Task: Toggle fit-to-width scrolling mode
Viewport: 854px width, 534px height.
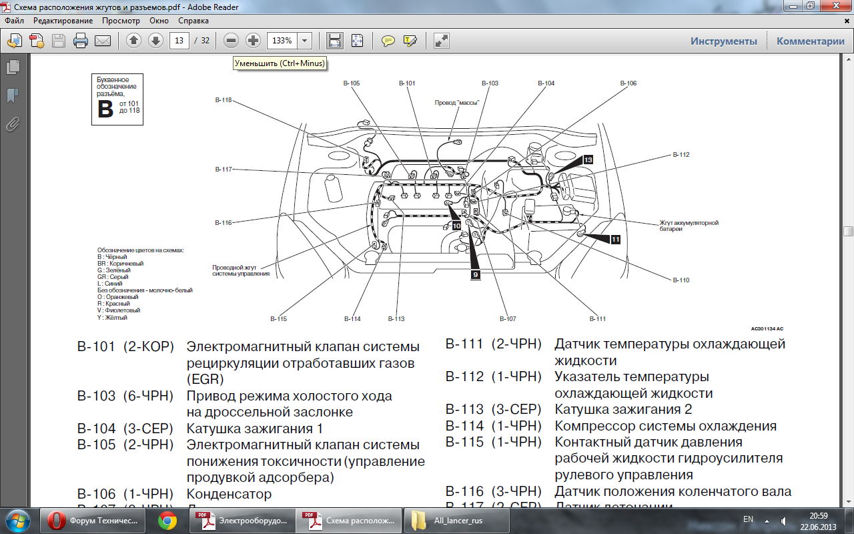Action: tap(334, 41)
